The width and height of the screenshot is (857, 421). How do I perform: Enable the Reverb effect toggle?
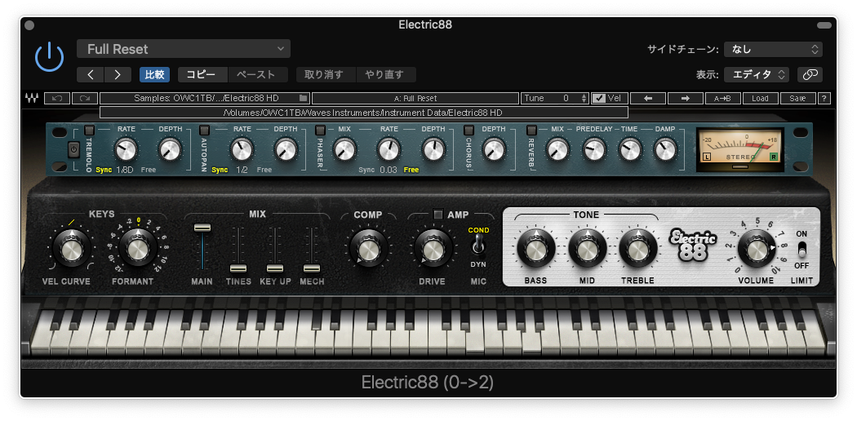[x=531, y=130]
